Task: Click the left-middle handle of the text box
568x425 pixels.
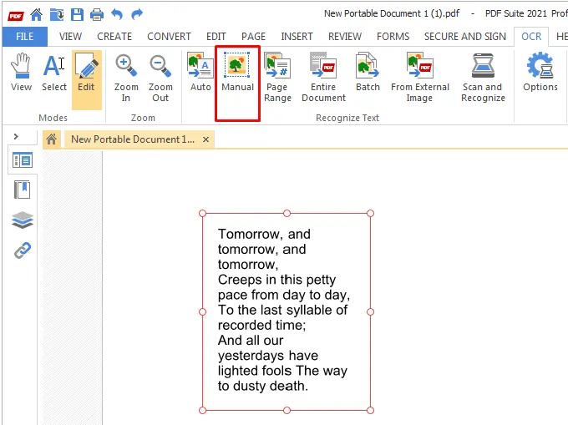Action: point(202,311)
